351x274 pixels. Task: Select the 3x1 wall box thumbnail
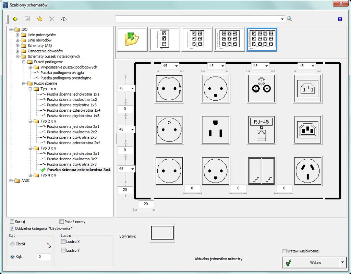point(165,40)
